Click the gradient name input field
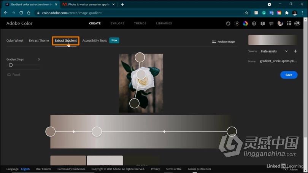The width and height of the screenshot is (308, 173). 278,61
